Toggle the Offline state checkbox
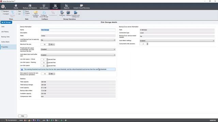The width and height of the screenshot is (218, 122). click(x=24, y=15)
